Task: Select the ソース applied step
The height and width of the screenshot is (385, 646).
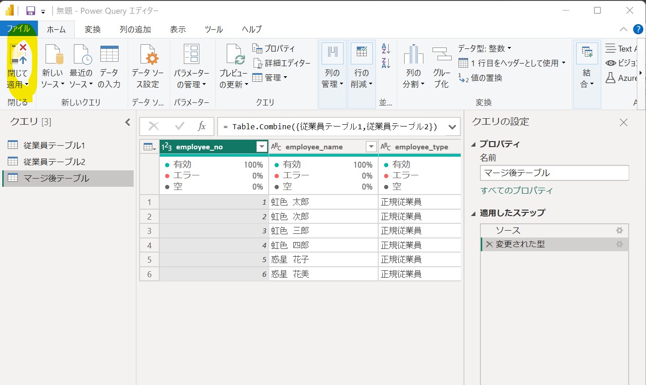Action: (x=555, y=231)
